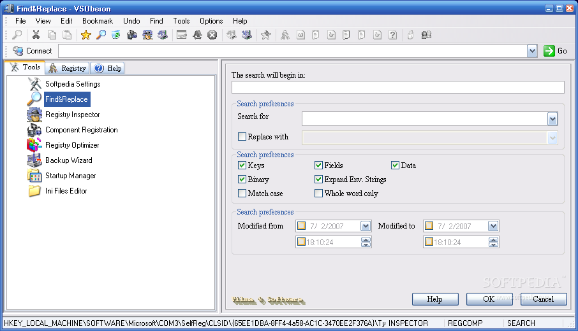
Task: Uncheck the Keys checkbox
Action: pyautogui.click(x=242, y=165)
